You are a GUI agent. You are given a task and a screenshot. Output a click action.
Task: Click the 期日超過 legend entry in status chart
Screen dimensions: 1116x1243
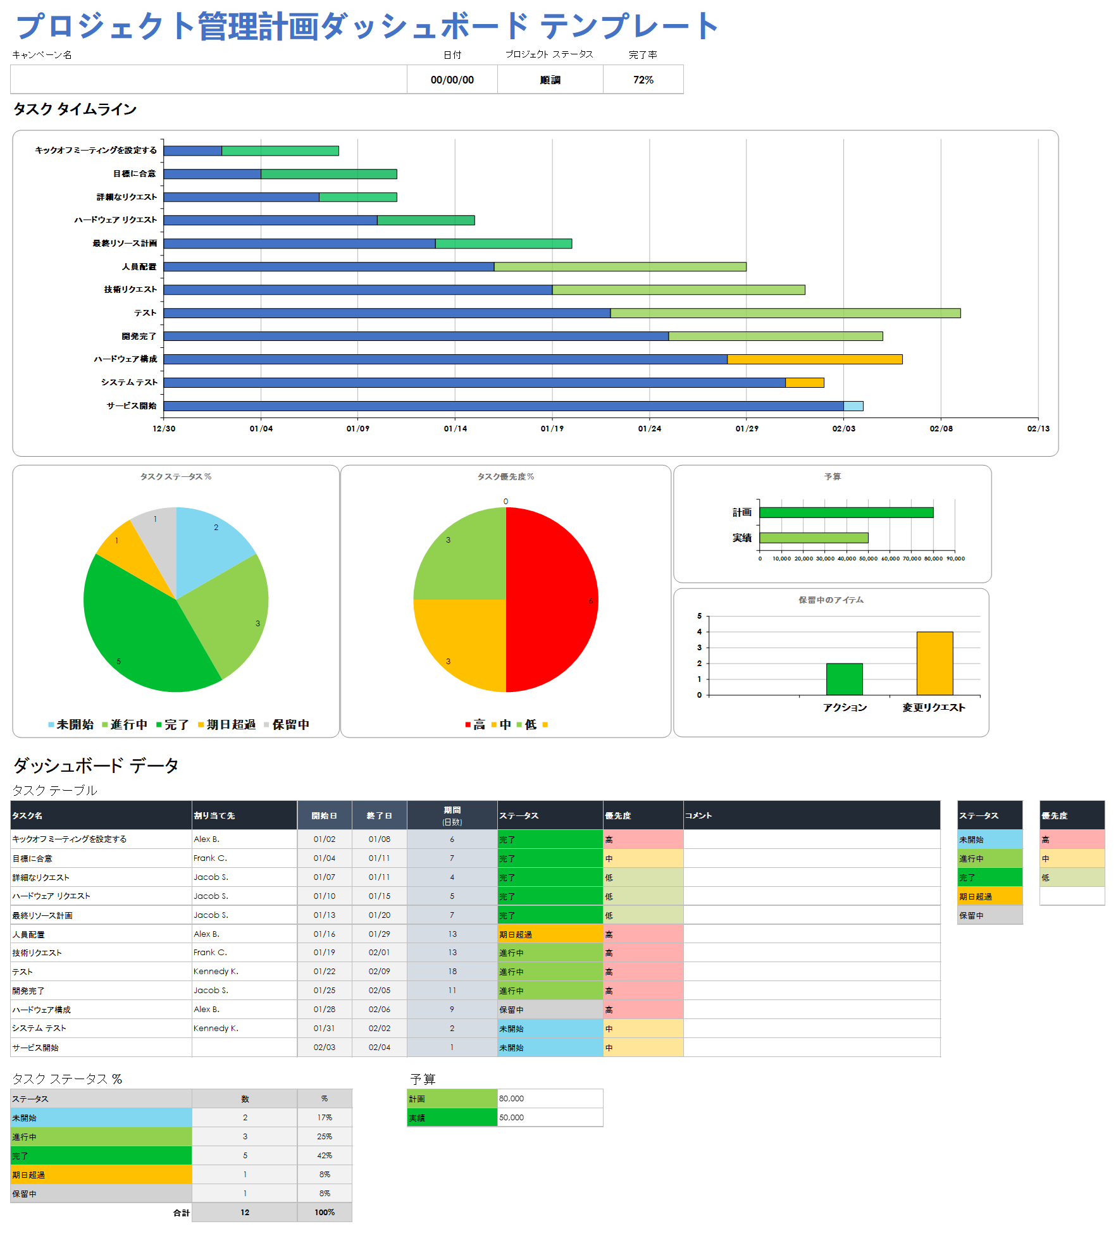(x=227, y=725)
